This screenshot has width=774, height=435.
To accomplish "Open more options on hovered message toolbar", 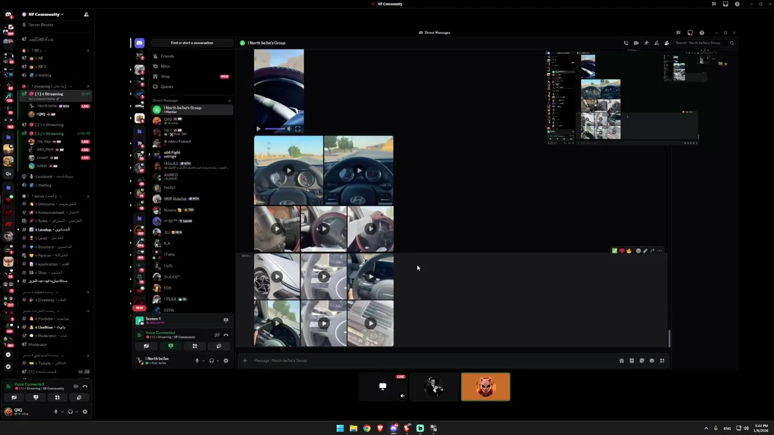I will tap(660, 251).
